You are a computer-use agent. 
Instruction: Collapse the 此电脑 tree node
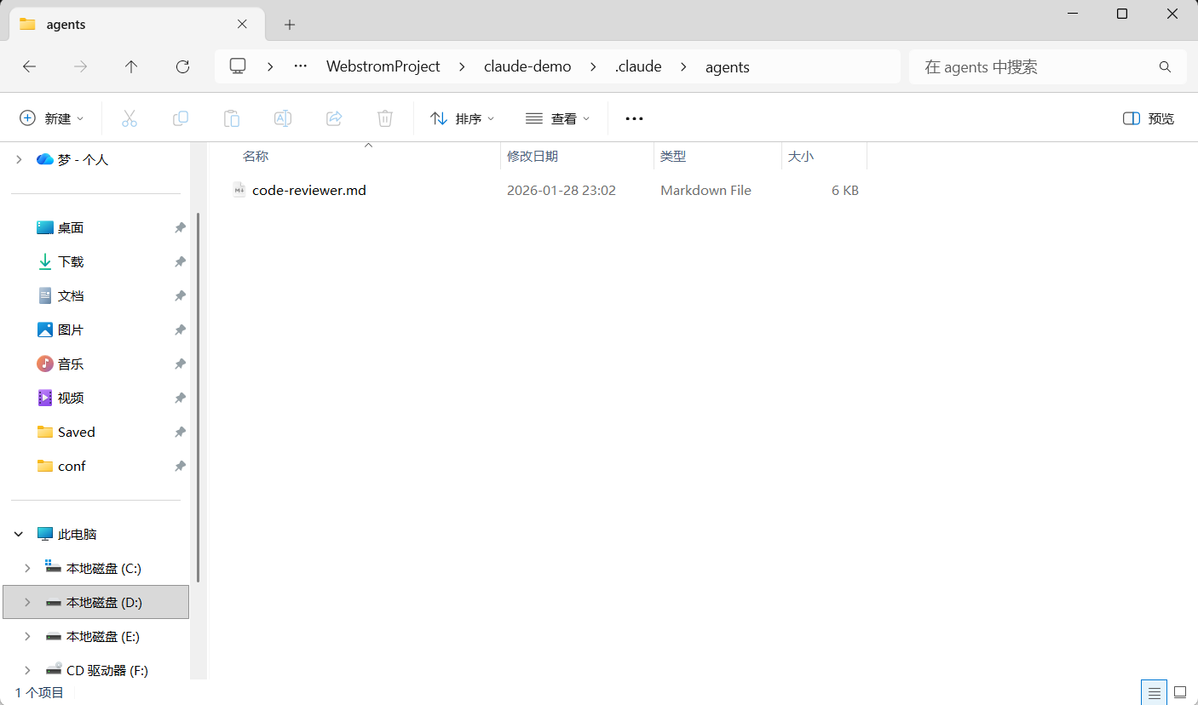pyautogui.click(x=19, y=534)
